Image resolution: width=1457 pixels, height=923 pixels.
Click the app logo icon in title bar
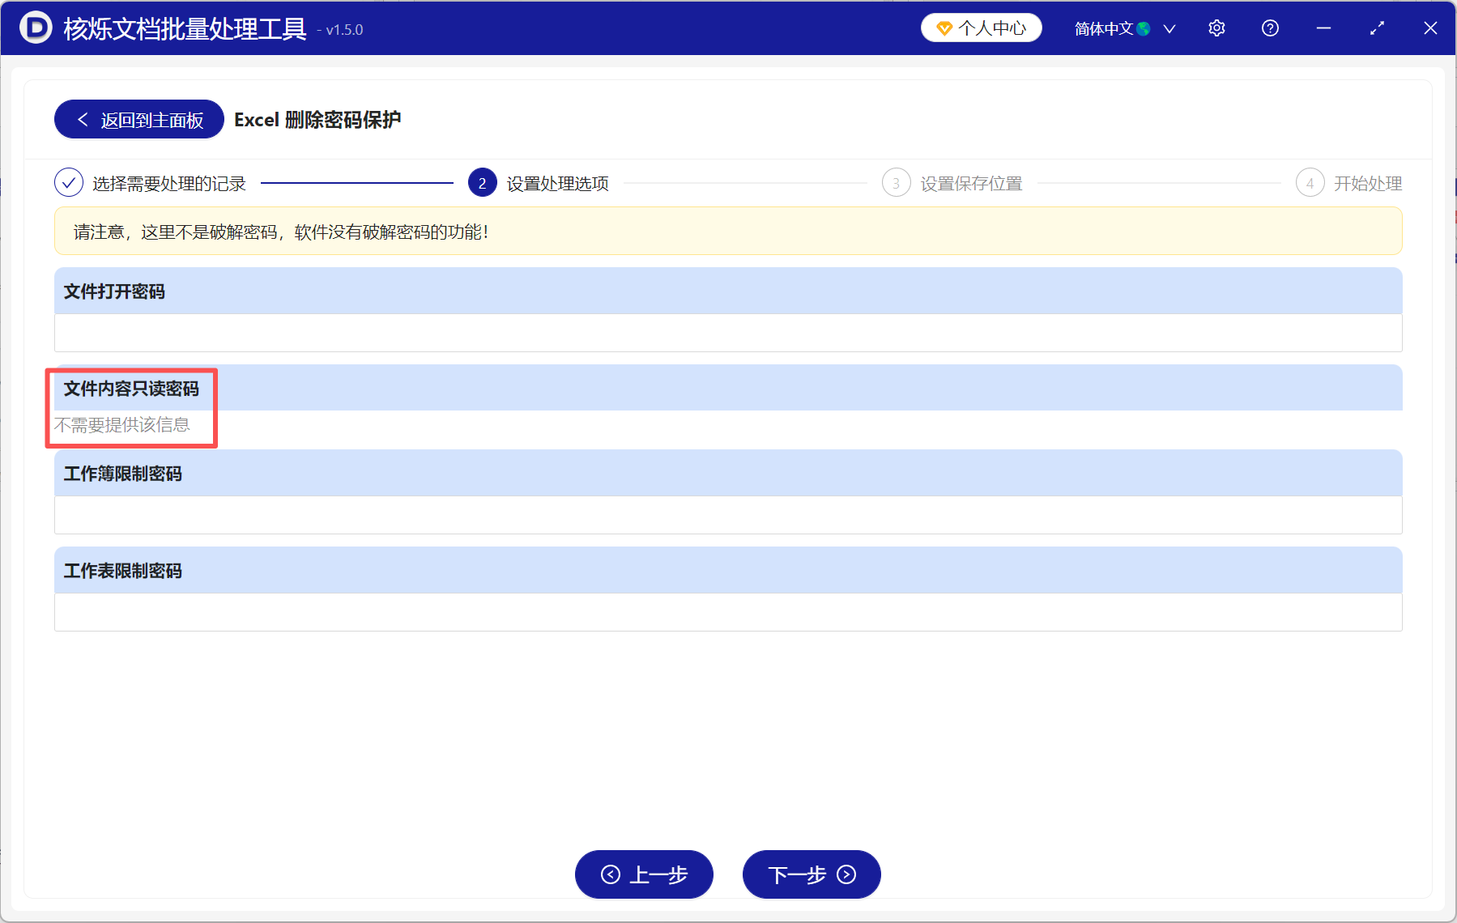click(x=34, y=28)
